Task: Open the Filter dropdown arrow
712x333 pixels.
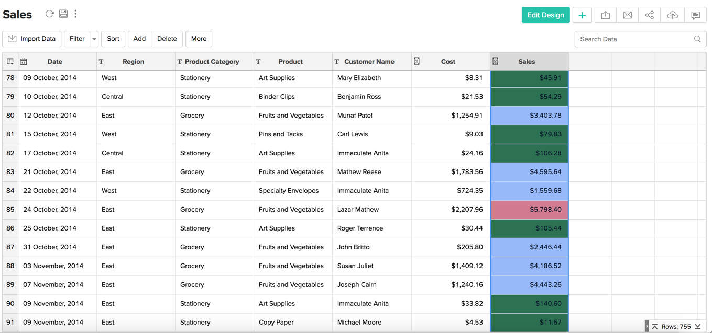Action: 94,39
